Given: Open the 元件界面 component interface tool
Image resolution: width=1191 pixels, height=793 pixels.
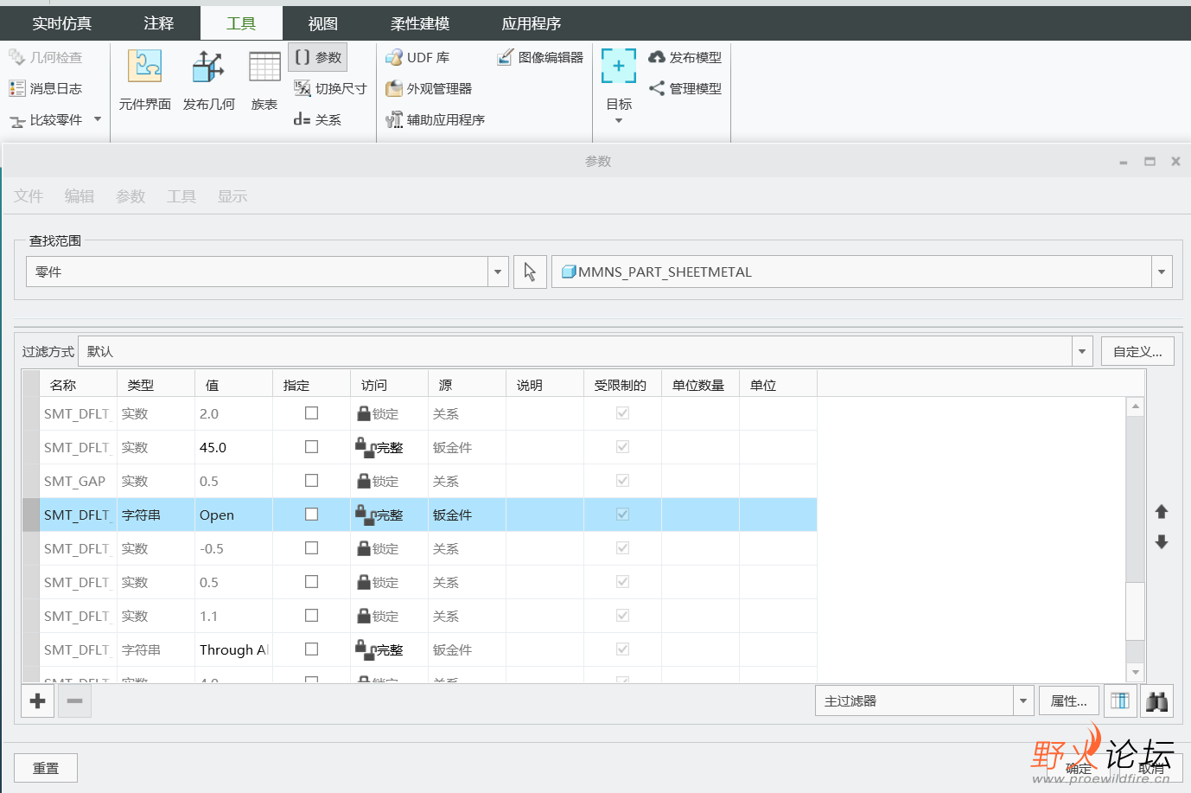Looking at the screenshot, I should pyautogui.click(x=144, y=80).
